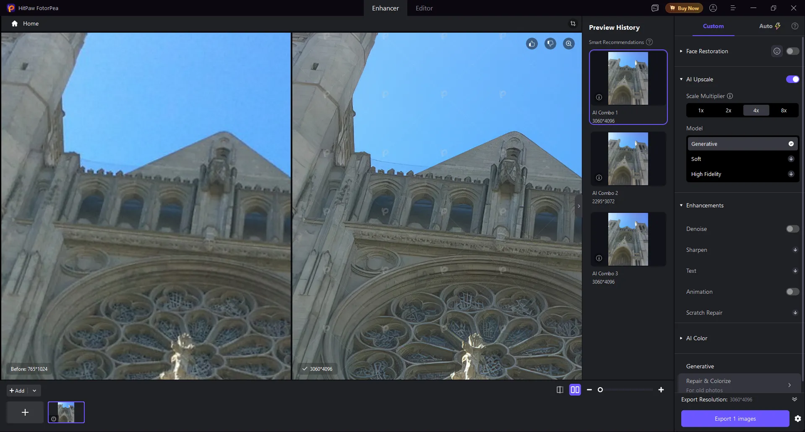Select the AI Combo 3 preview thumbnail

point(628,239)
